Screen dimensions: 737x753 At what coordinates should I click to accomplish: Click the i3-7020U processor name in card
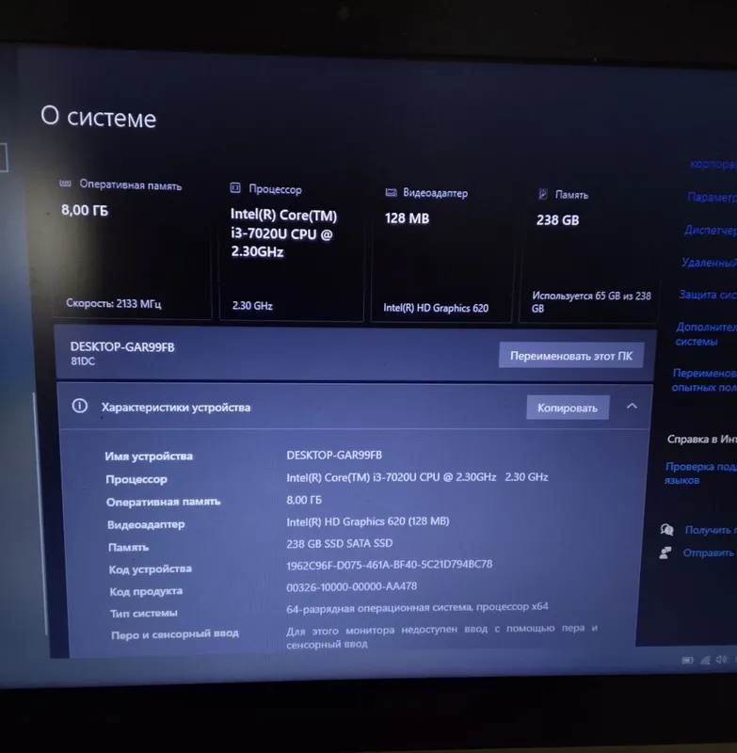(x=283, y=232)
